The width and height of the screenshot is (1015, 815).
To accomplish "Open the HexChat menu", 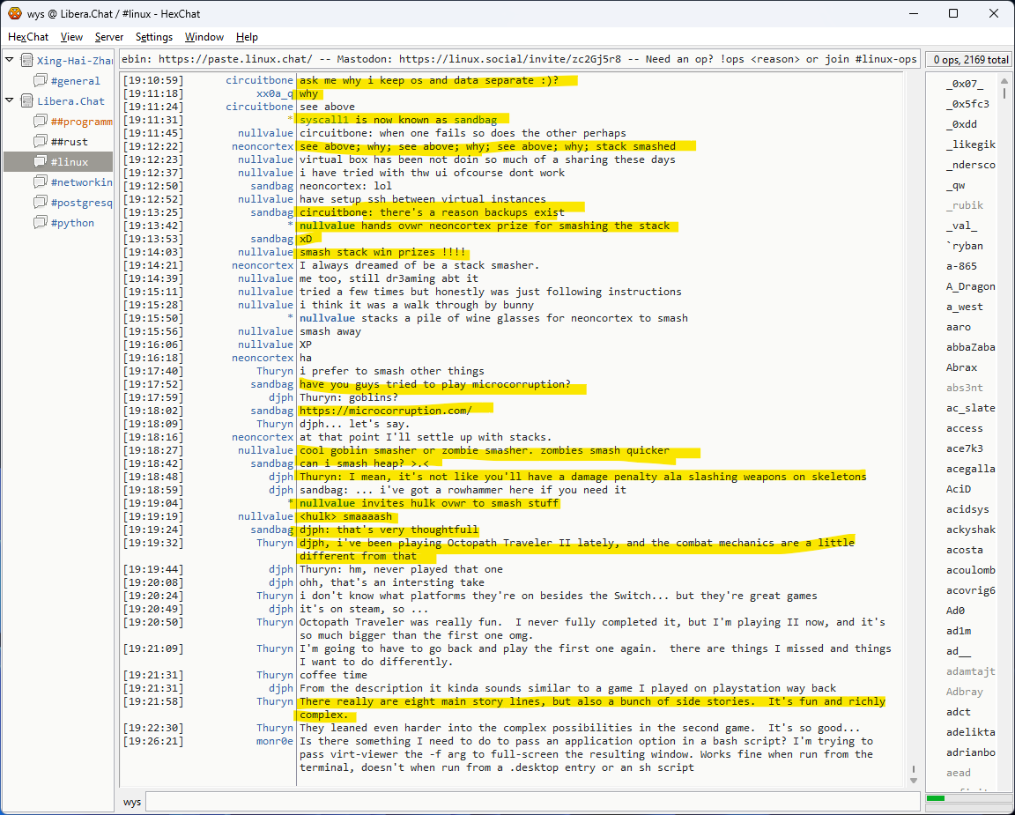I will coord(28,37).
